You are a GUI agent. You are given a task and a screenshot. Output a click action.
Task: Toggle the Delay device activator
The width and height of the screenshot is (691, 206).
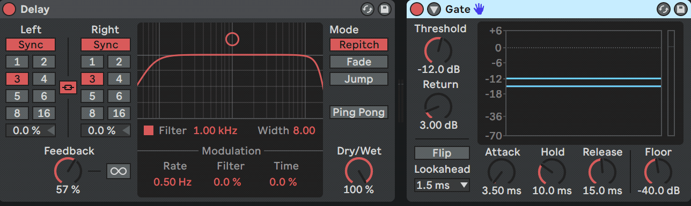coord(10,9)
